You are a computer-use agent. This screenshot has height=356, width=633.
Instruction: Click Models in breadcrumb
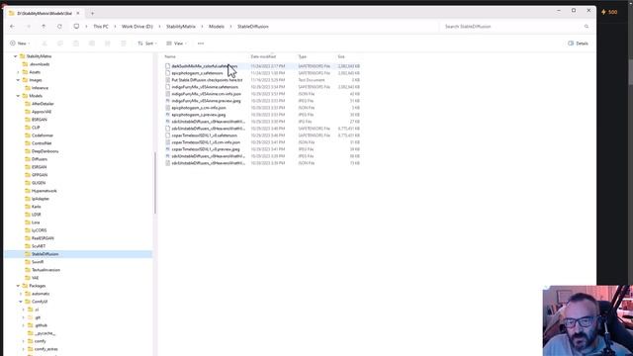(x=217, y=27)
